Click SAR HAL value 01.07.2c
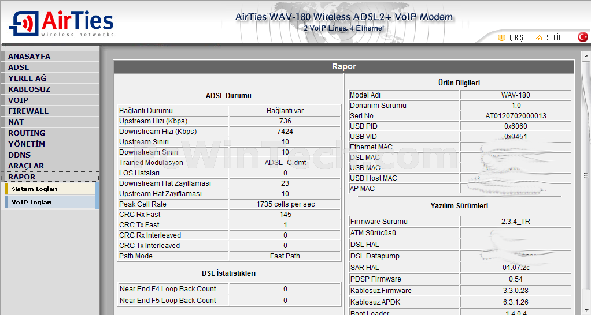 pos(516,268)
